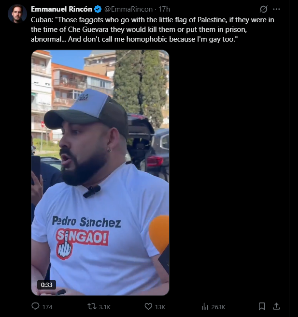This screenshot has width=298, height=317.
Task: Open the reply comment icon
Action: [36, 306]
